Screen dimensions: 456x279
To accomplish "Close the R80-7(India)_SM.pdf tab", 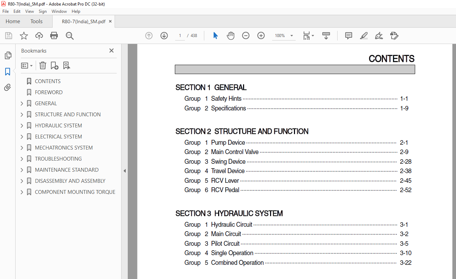I will [x=110, y=21].
